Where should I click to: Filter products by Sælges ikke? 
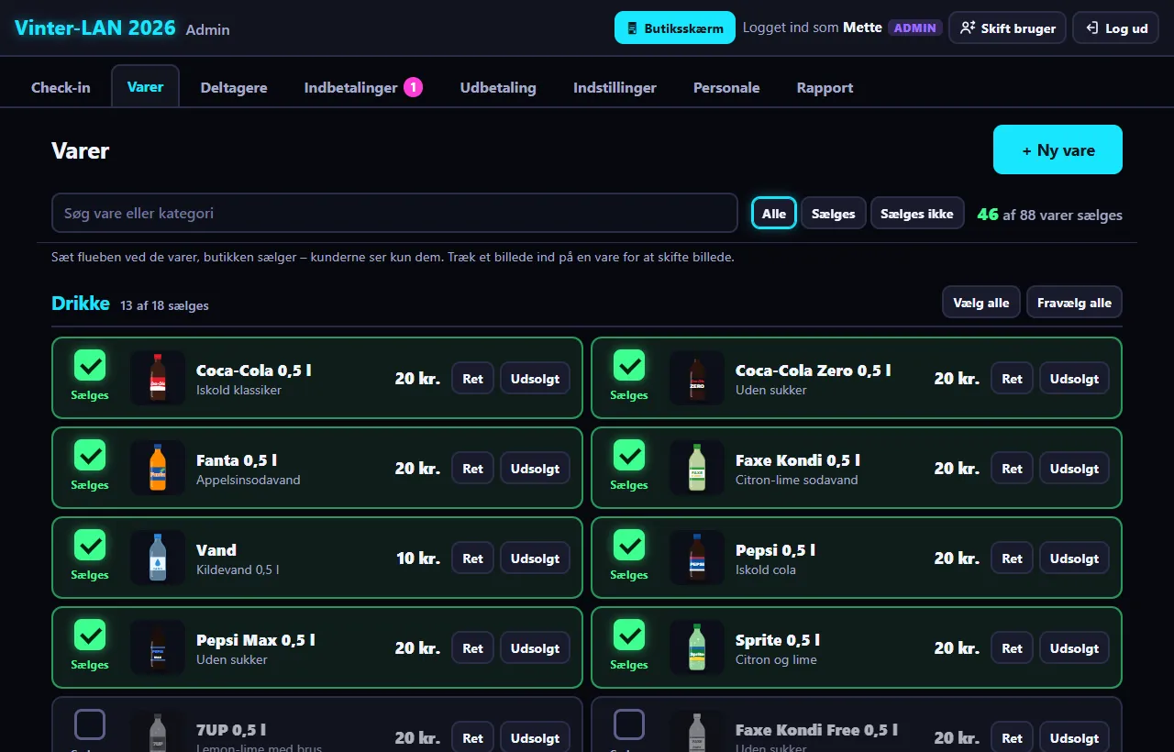coord(917,213)
